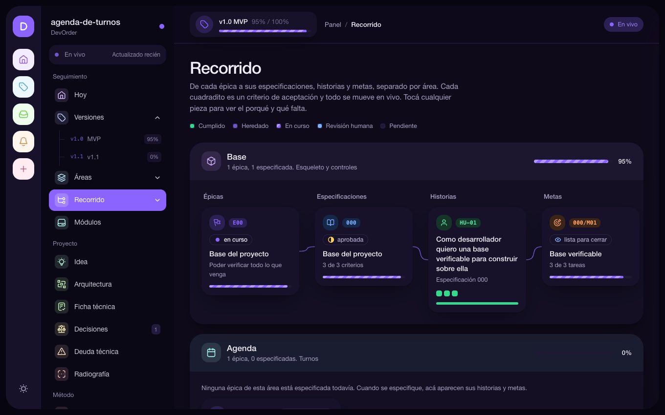
Task: Click the first acceptance criterion square on HU-01
Action: click(x=439, y=293)
